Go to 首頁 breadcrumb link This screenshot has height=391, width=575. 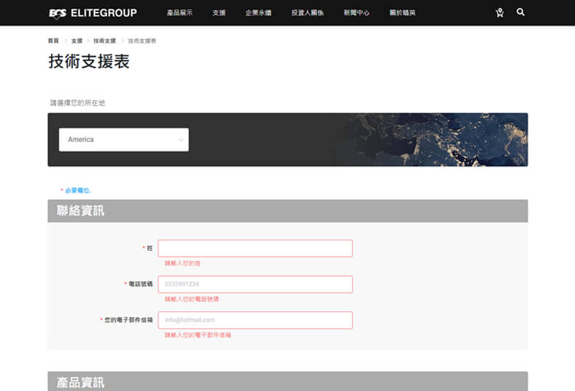(53, 41)
